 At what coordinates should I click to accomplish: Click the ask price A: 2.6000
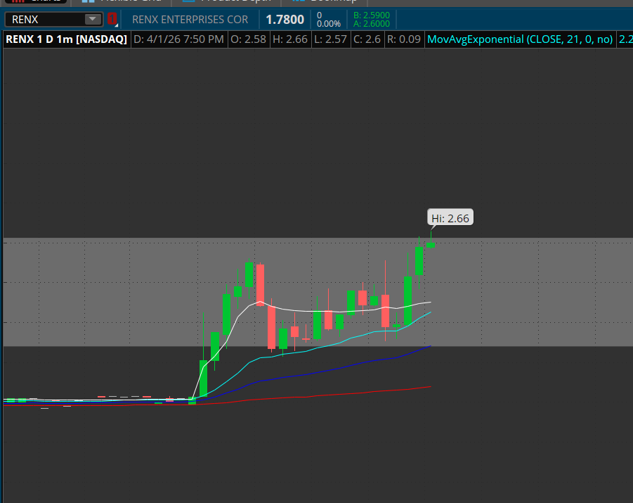tap(372, 24)
